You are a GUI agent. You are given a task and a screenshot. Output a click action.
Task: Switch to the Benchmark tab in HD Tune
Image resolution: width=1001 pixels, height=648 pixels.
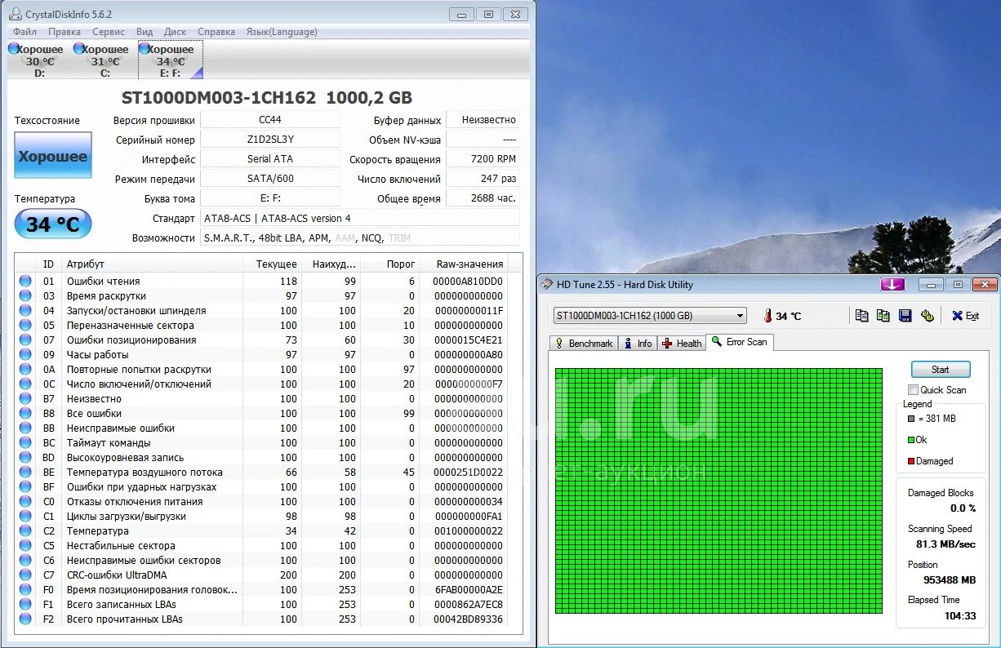pos(584,344)
